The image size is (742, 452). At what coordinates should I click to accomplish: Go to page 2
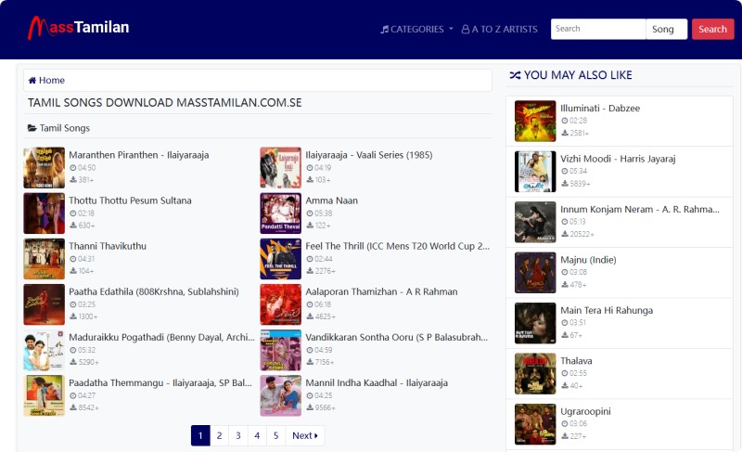click(220, 435)
